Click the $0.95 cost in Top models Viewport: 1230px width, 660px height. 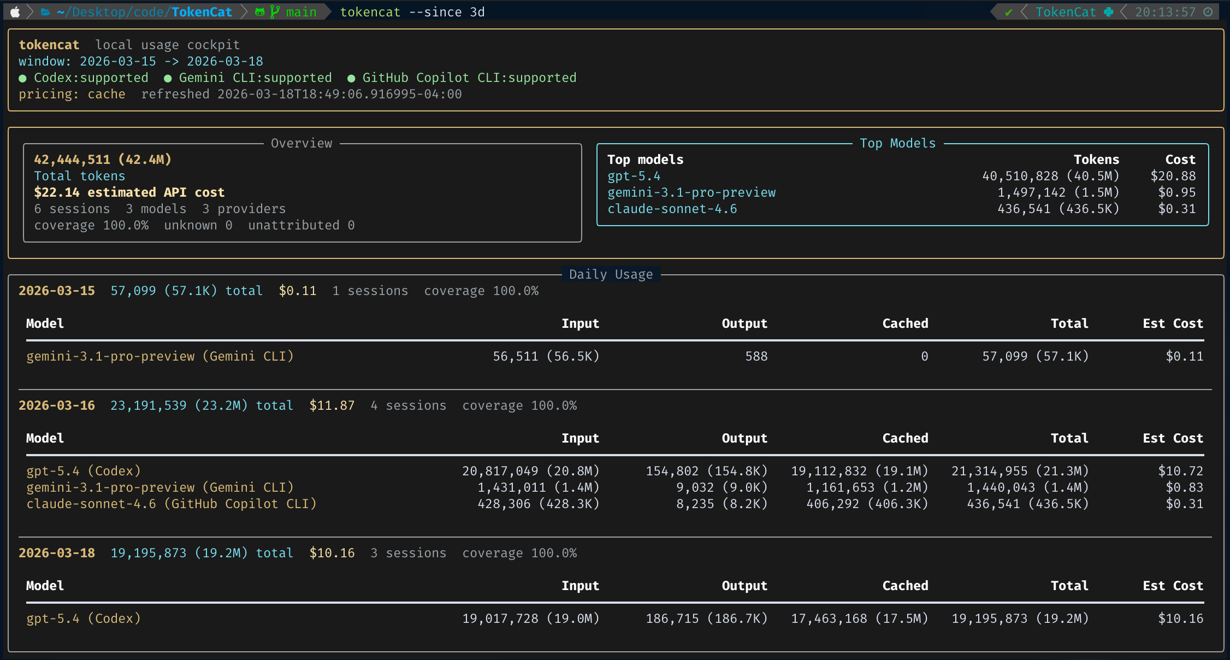1177,192
